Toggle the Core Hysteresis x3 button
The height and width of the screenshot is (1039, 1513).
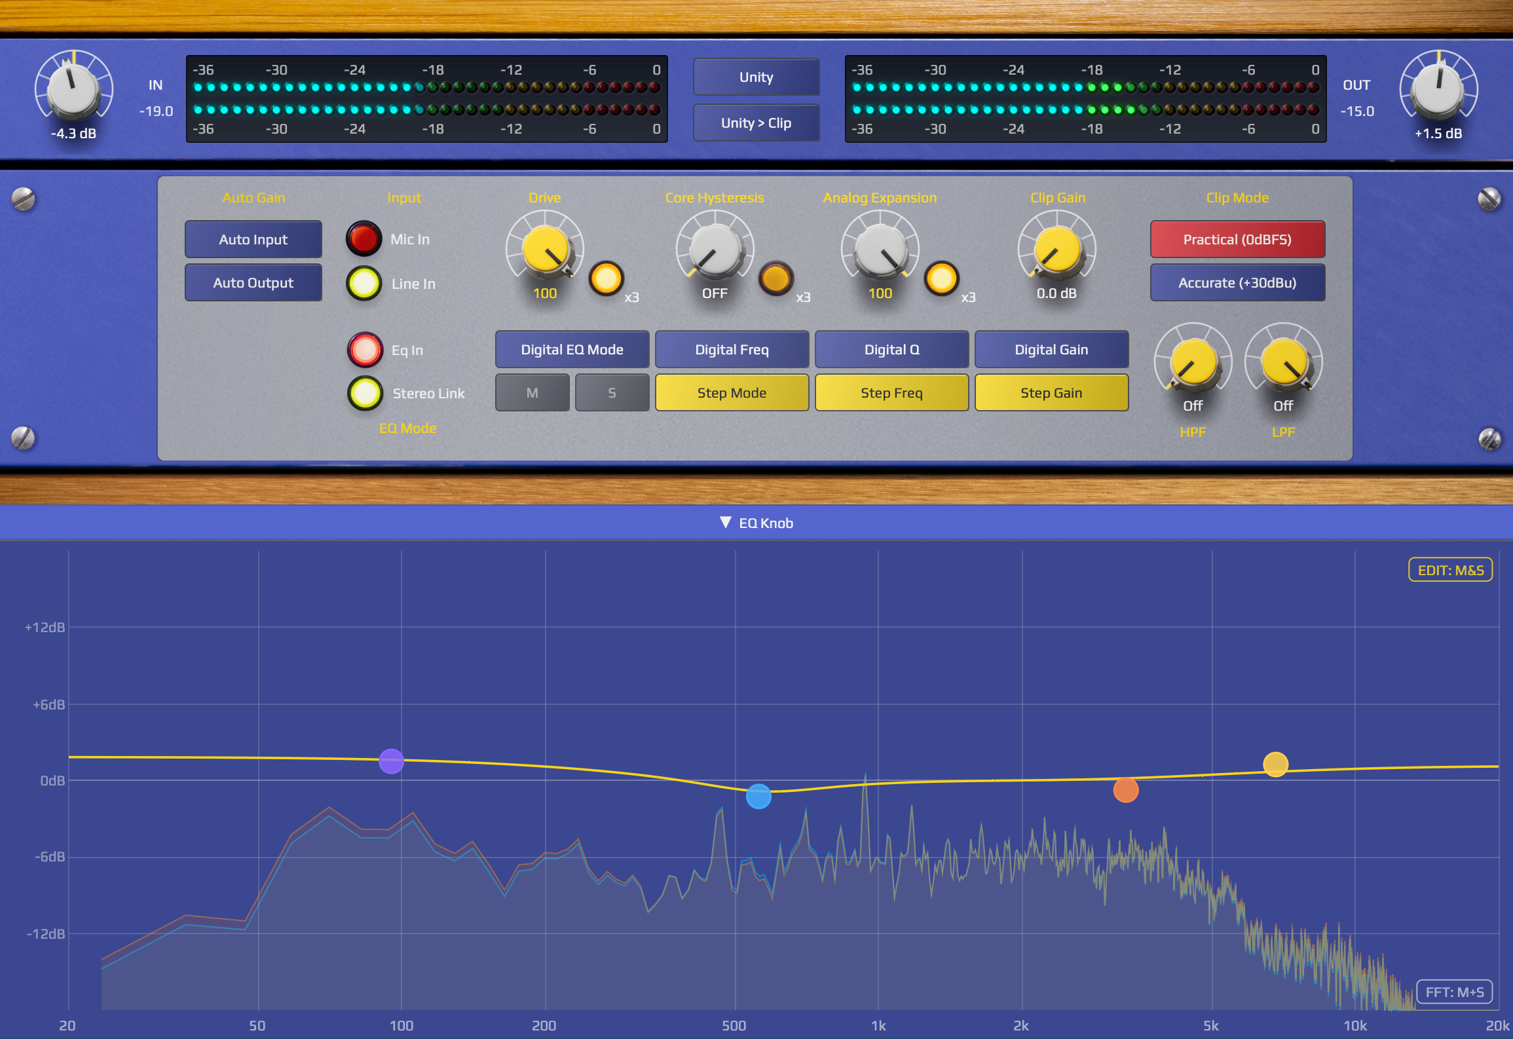point(776,278)
